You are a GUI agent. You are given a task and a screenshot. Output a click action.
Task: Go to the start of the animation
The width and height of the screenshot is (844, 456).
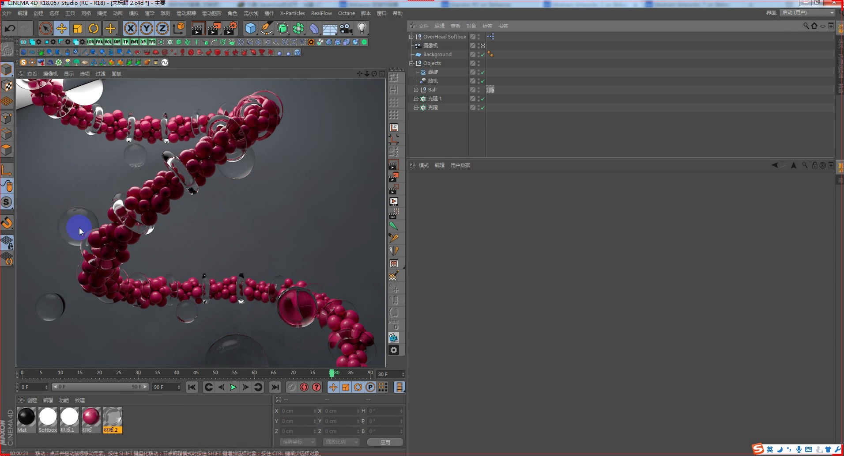pos(192,388)
